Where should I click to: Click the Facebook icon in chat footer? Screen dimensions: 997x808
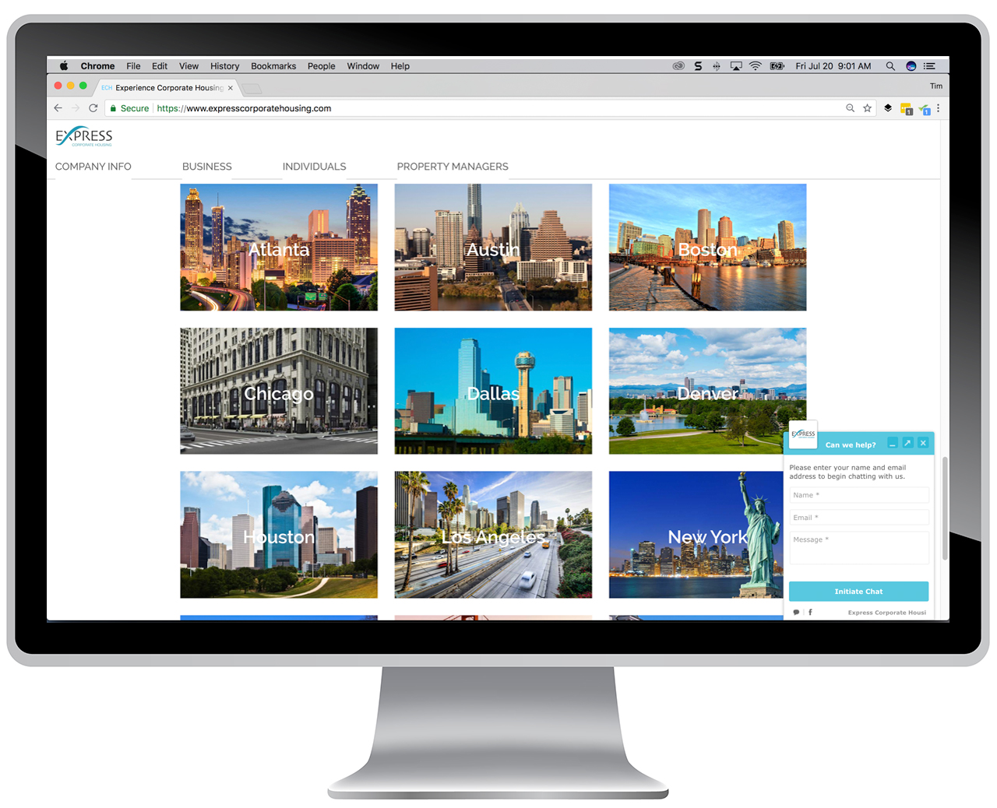(x=810, y=613)
